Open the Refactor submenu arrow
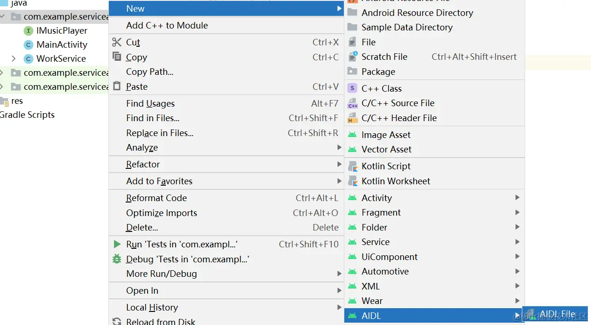 point(339,164)
